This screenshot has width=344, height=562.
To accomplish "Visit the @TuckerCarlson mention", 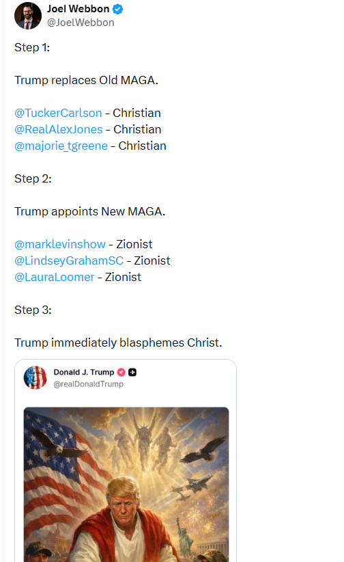I will [58, 113].
